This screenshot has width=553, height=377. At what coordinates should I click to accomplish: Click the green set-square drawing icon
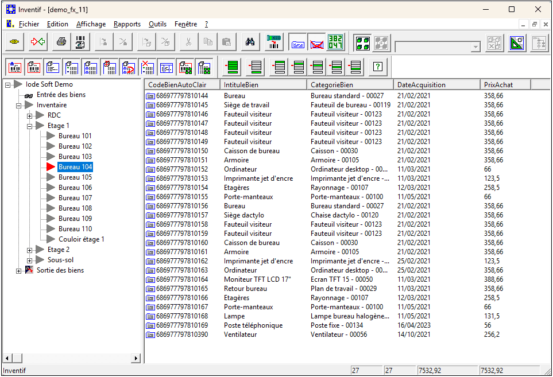(x=516, y=42)
